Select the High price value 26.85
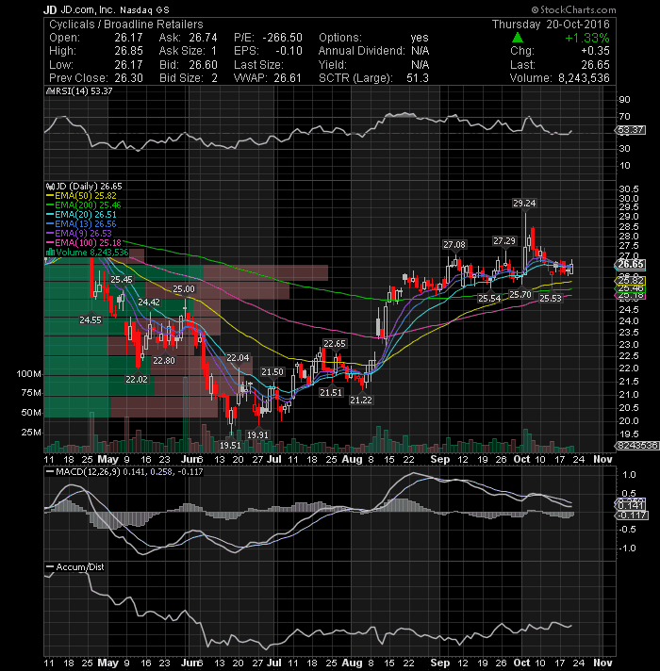 pyautogui.click(x=128, y=51)
